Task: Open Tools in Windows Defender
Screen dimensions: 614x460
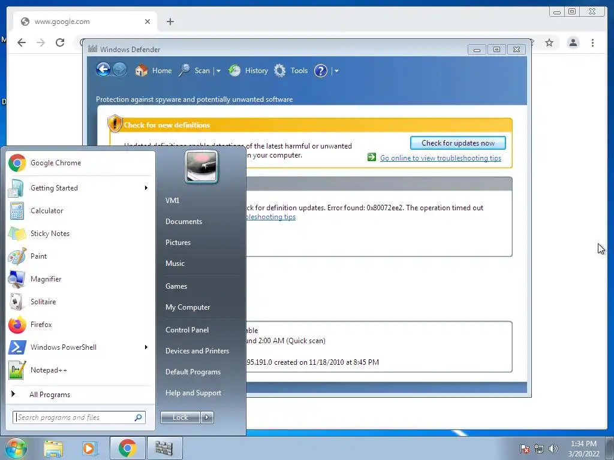Action: pos(291,71)
